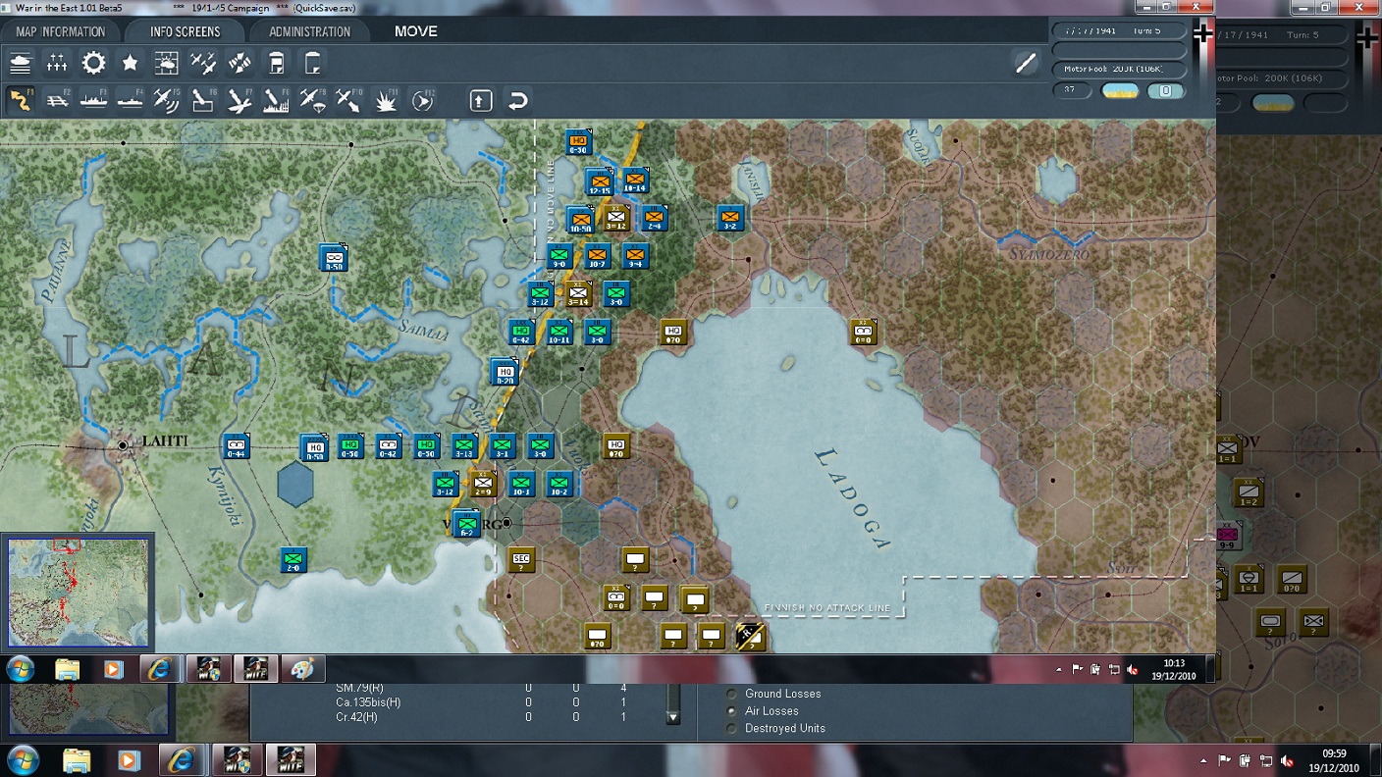This screenshot has height=777, width=1382.
Task: Click the date and turn field
Action: pyautogui.click(x=1118, y=30)
